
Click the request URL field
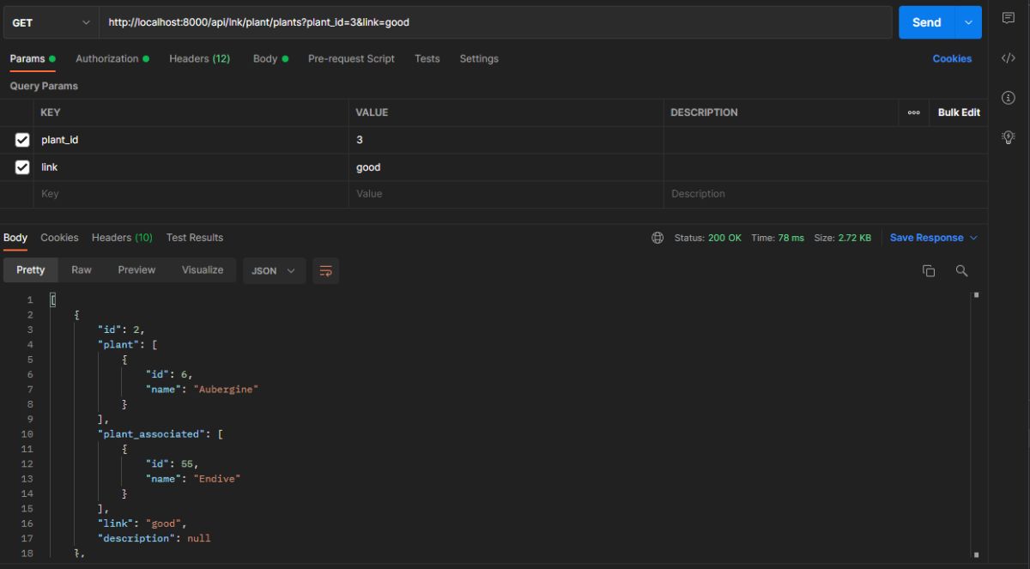(495, 22)
